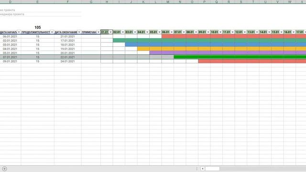Screen dimensions: 306x172
Task: Click the purple Gantt bar in 05.01.2021 row
Action: pos(228,53)
